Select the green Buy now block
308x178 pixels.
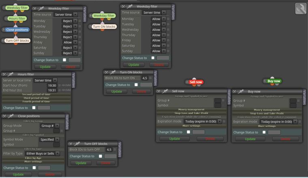(x=274, y=81)
